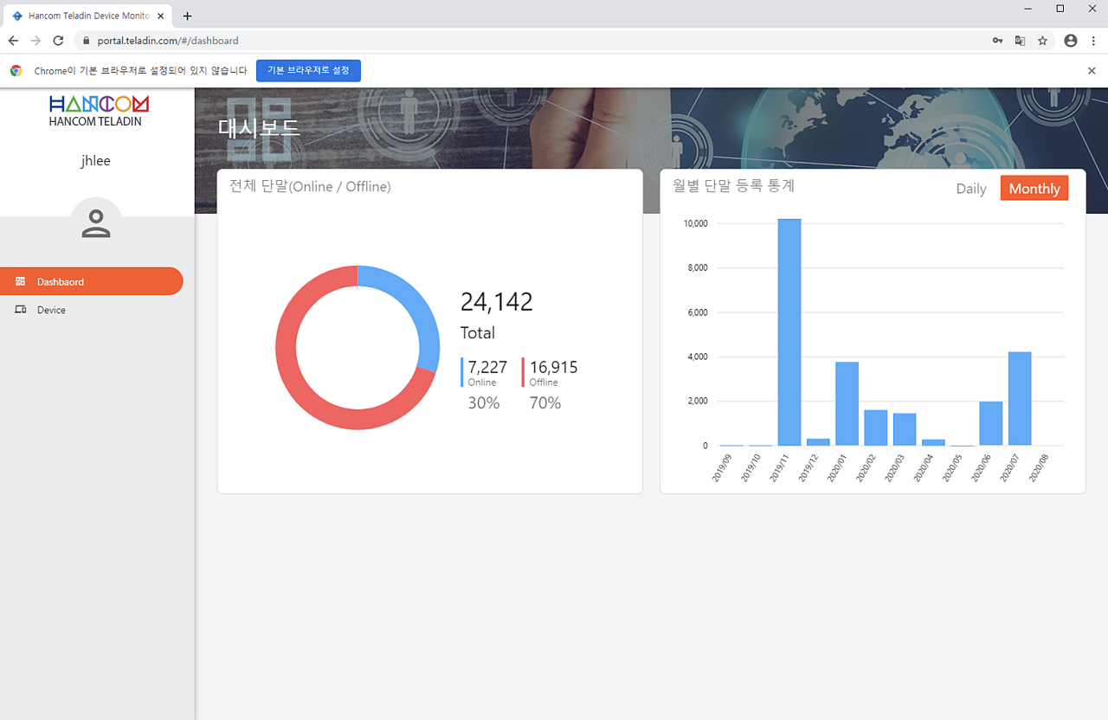
Task: Click the 2019/11 bar in chart
Action: click(789, 332)
